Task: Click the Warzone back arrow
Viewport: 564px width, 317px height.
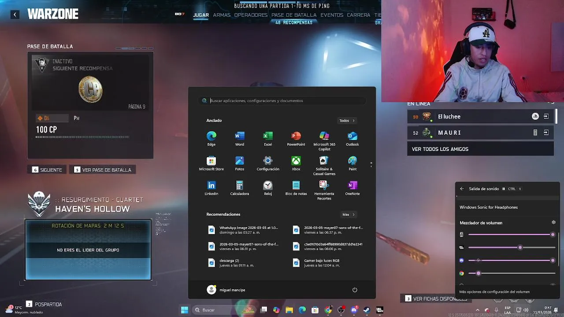Action: click(x=15, y=15)
